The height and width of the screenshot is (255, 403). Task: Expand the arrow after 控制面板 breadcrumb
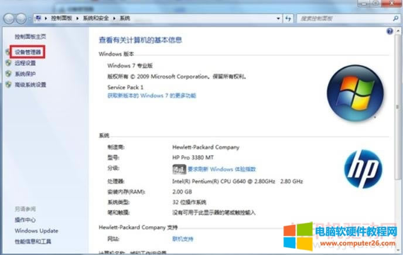point(77,18)
